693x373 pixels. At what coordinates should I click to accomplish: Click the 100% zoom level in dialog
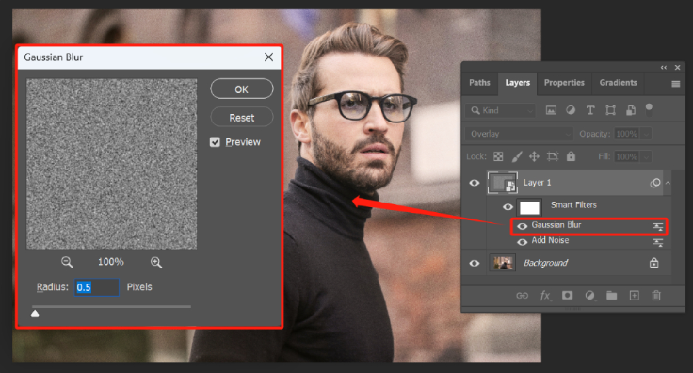pos(110,262)
